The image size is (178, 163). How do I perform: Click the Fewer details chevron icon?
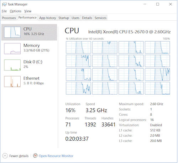(5, 156)
